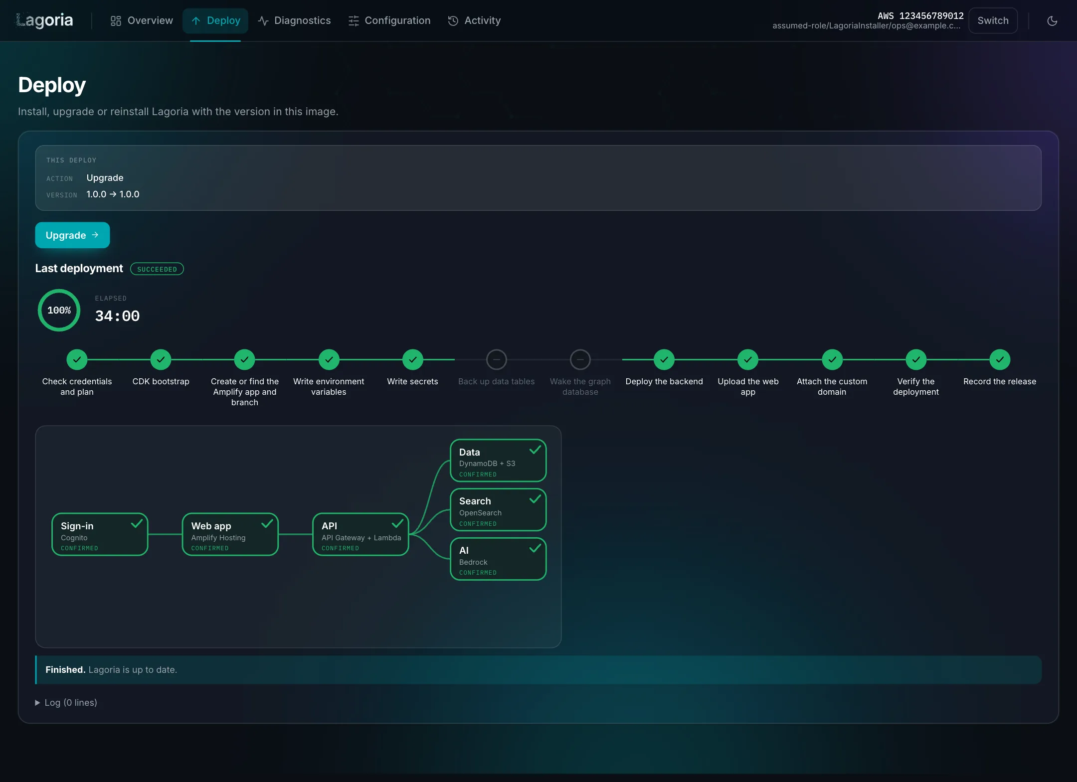This screenshot has width=1077, height=782.
Task: Select the Web app Amplify Hosting node
Action: (230, 534)
